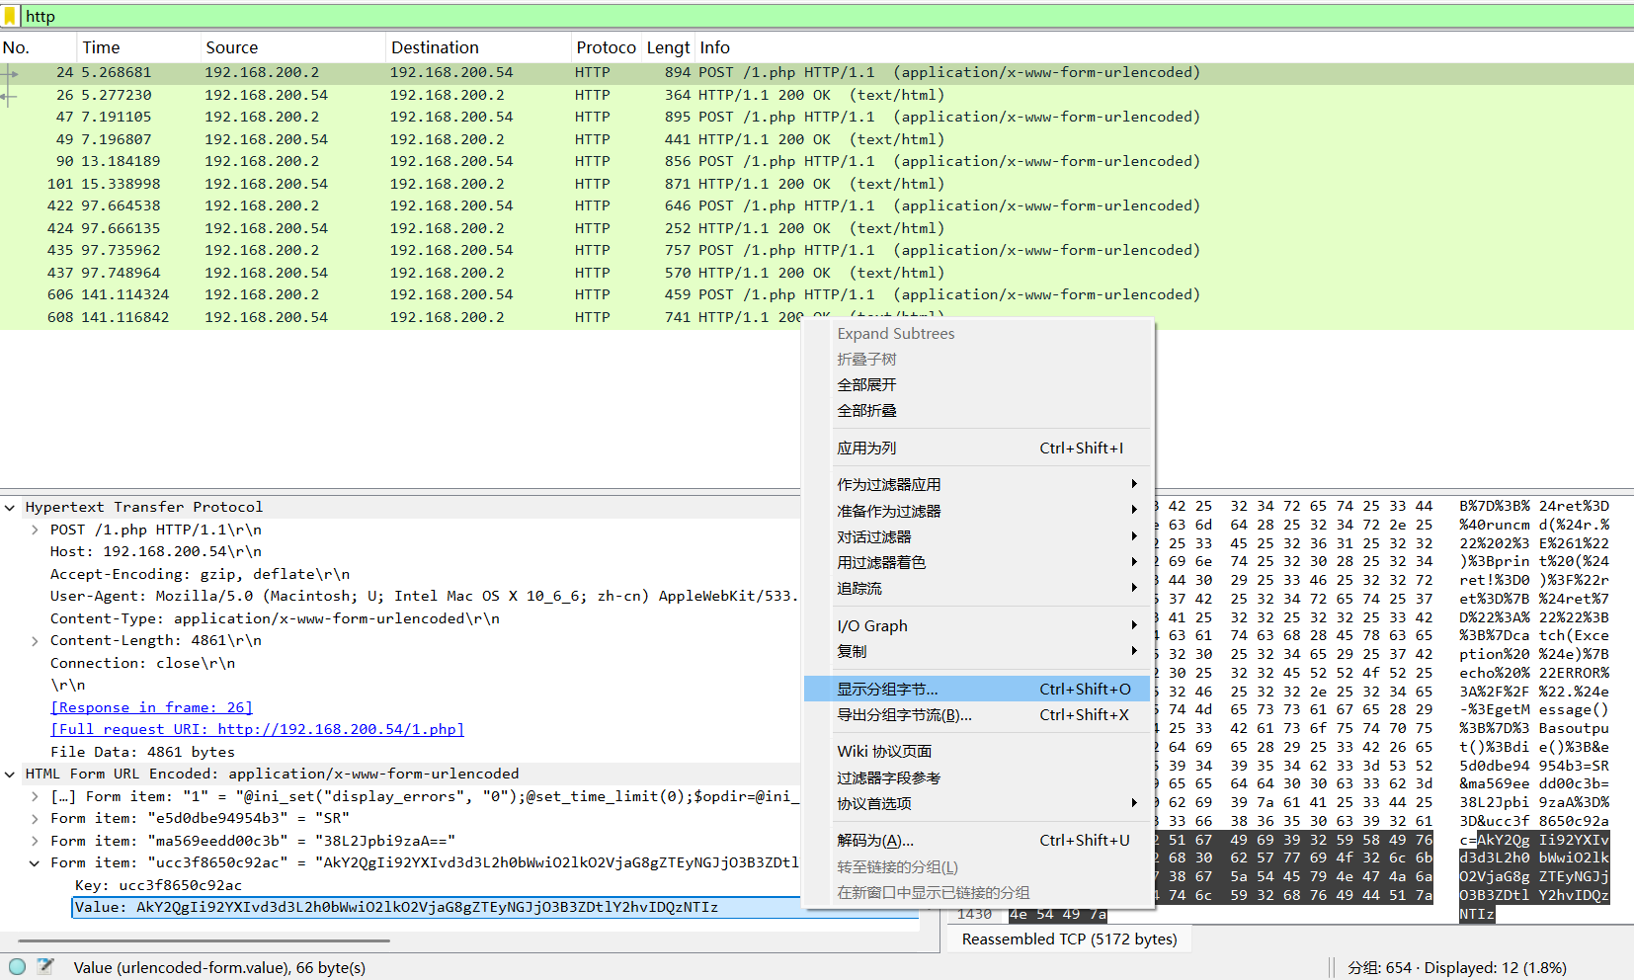Choose 应用为列 from the context menu

(x=978, y=449)
